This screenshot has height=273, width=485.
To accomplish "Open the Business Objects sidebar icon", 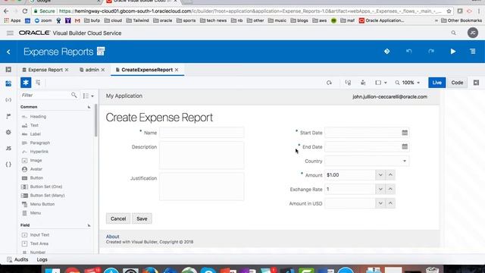I will 8,116.
